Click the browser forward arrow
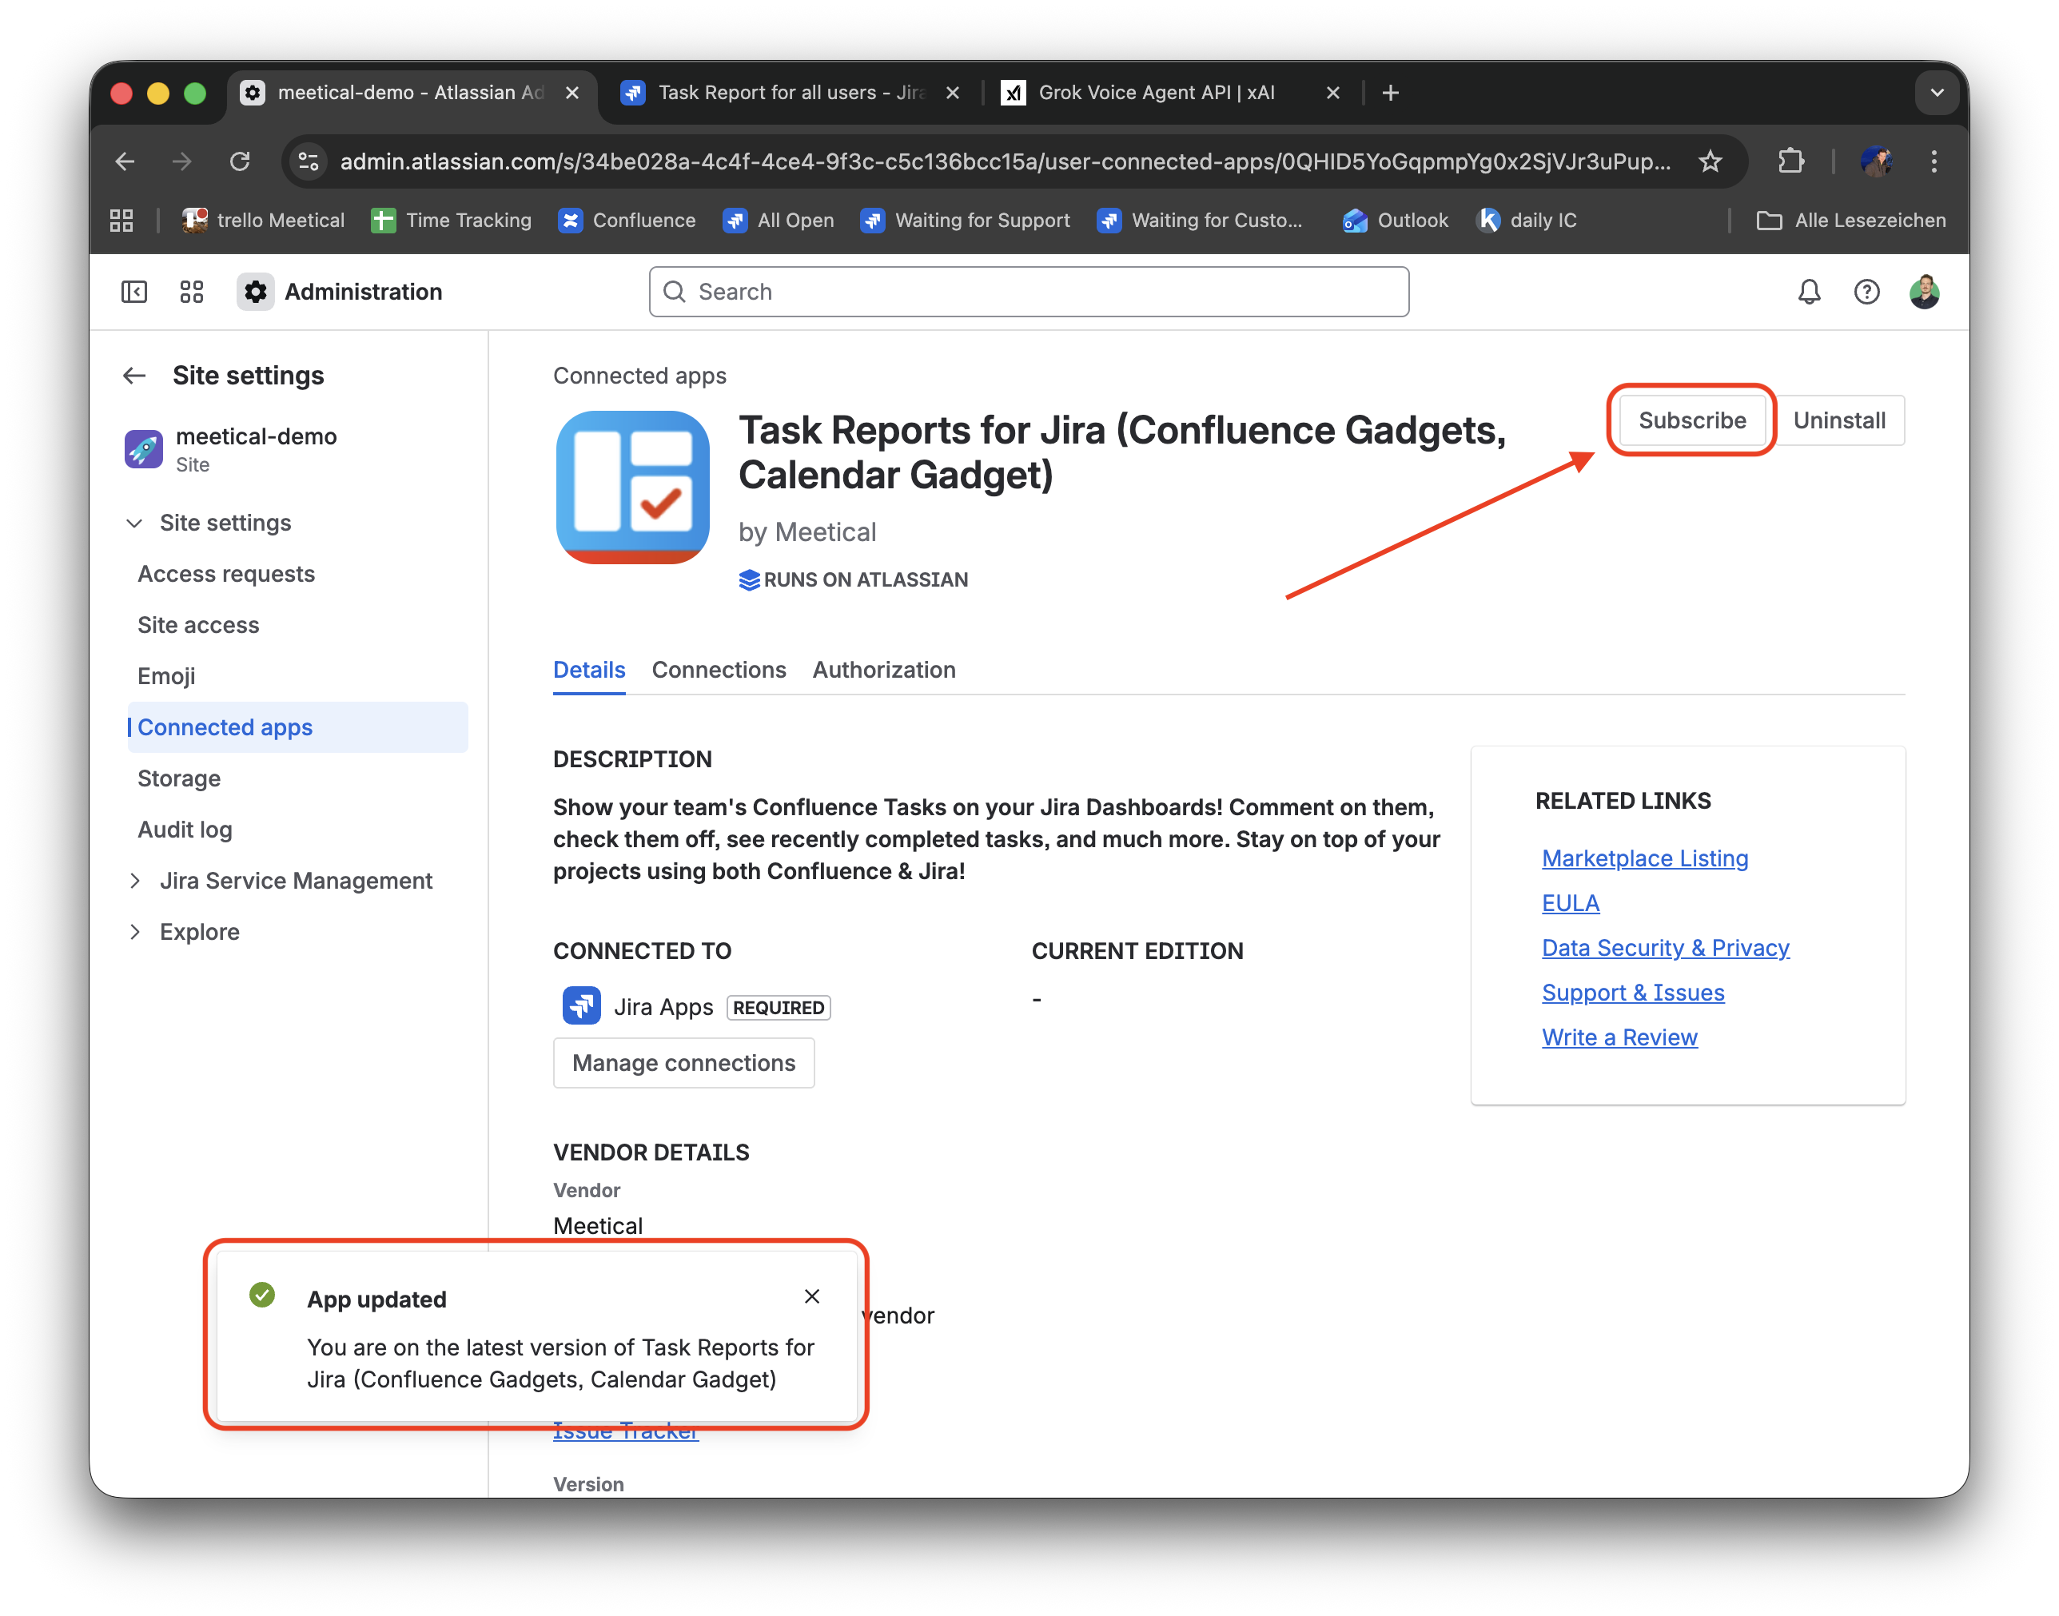 (181, 161)
